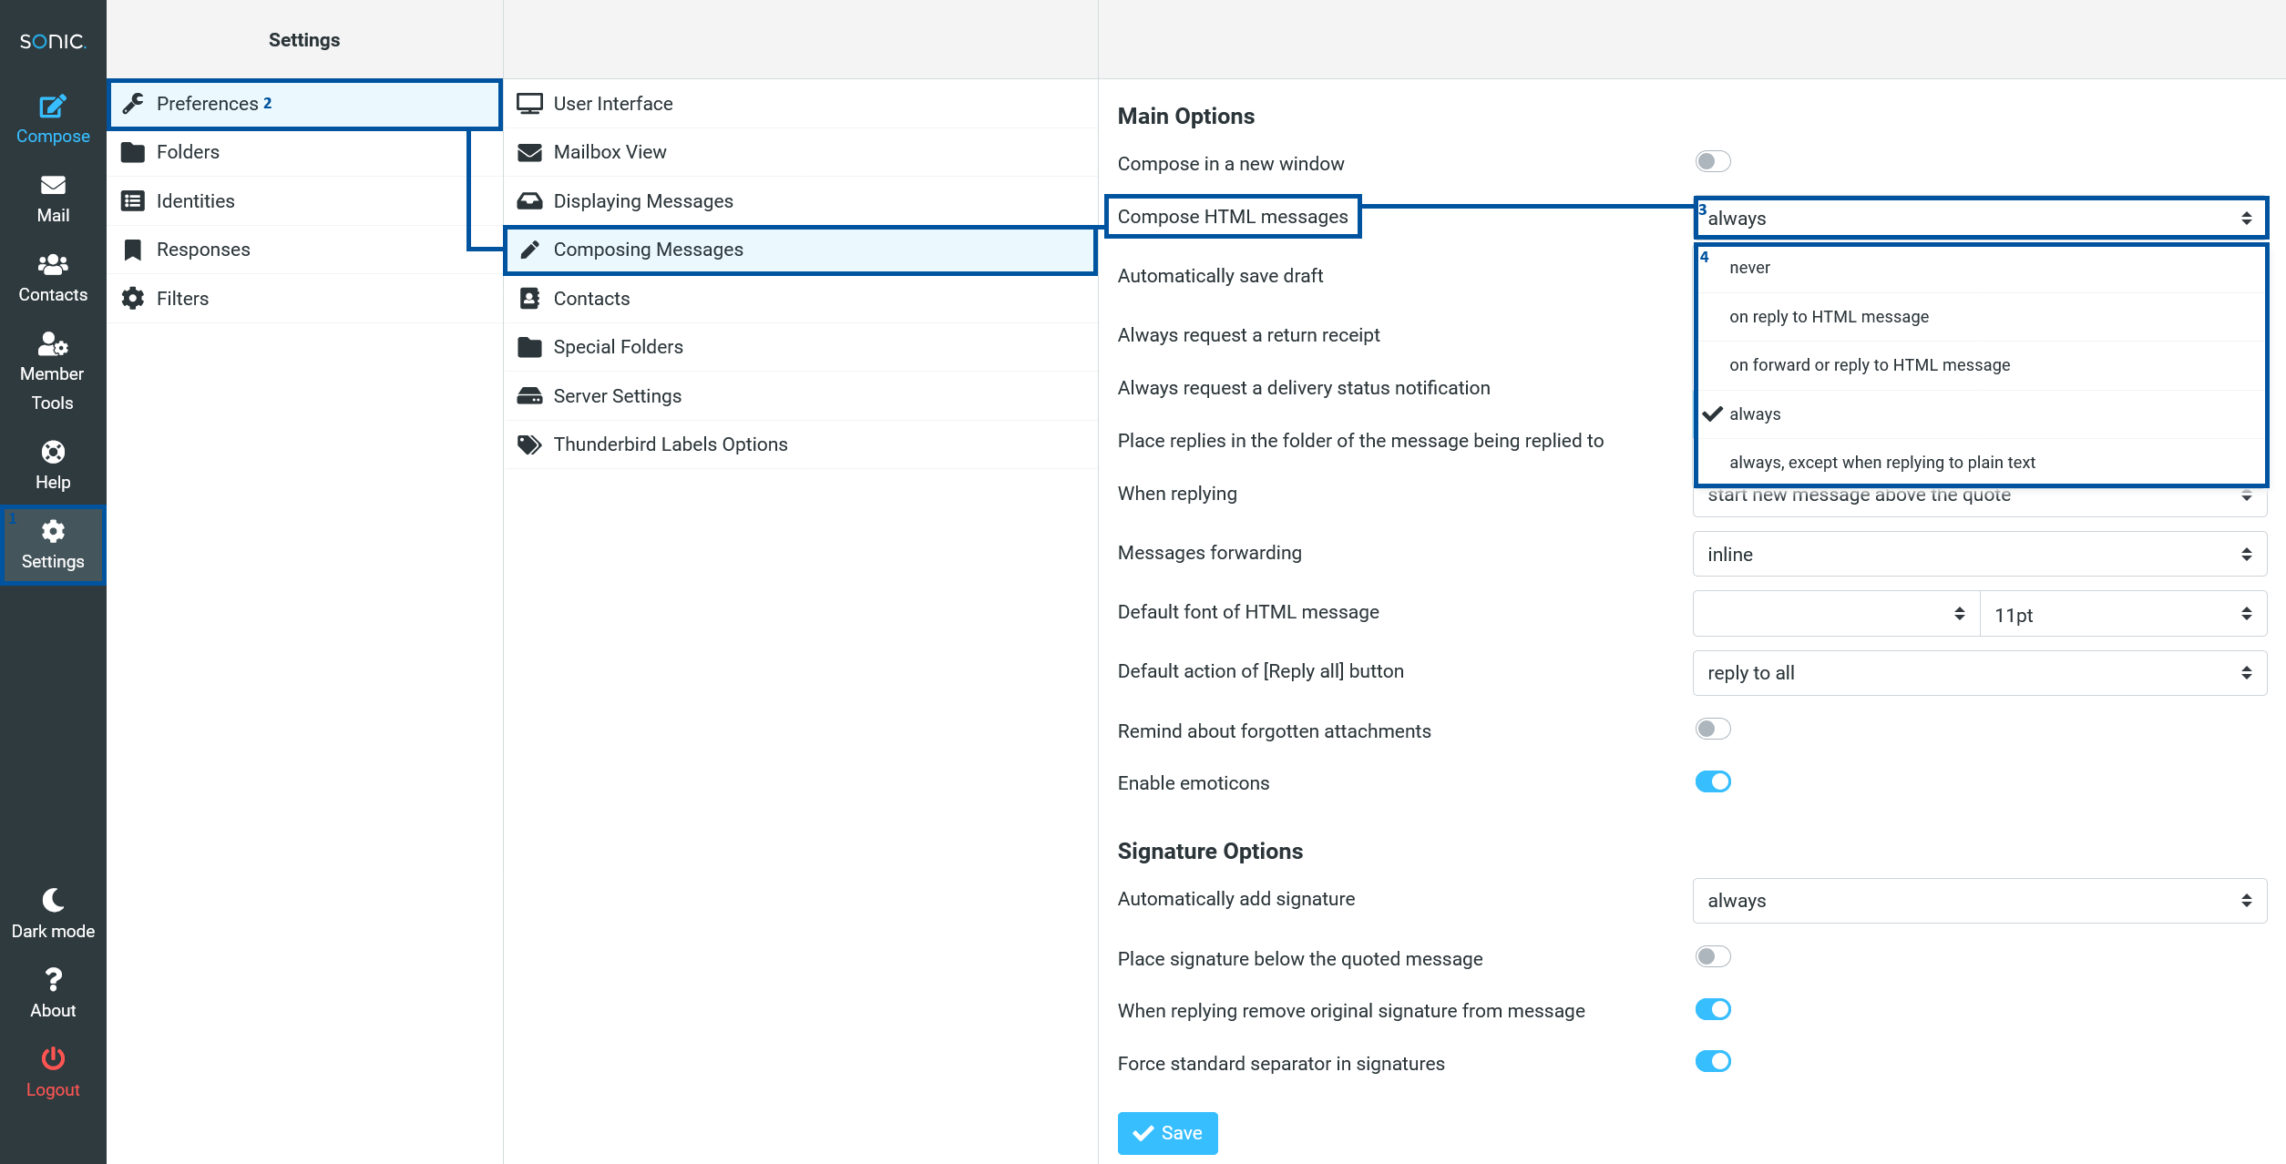Viewport: 2286px width, 1164px height.
Task: Click the Folders folder icon
Action: tap(133, 152)
